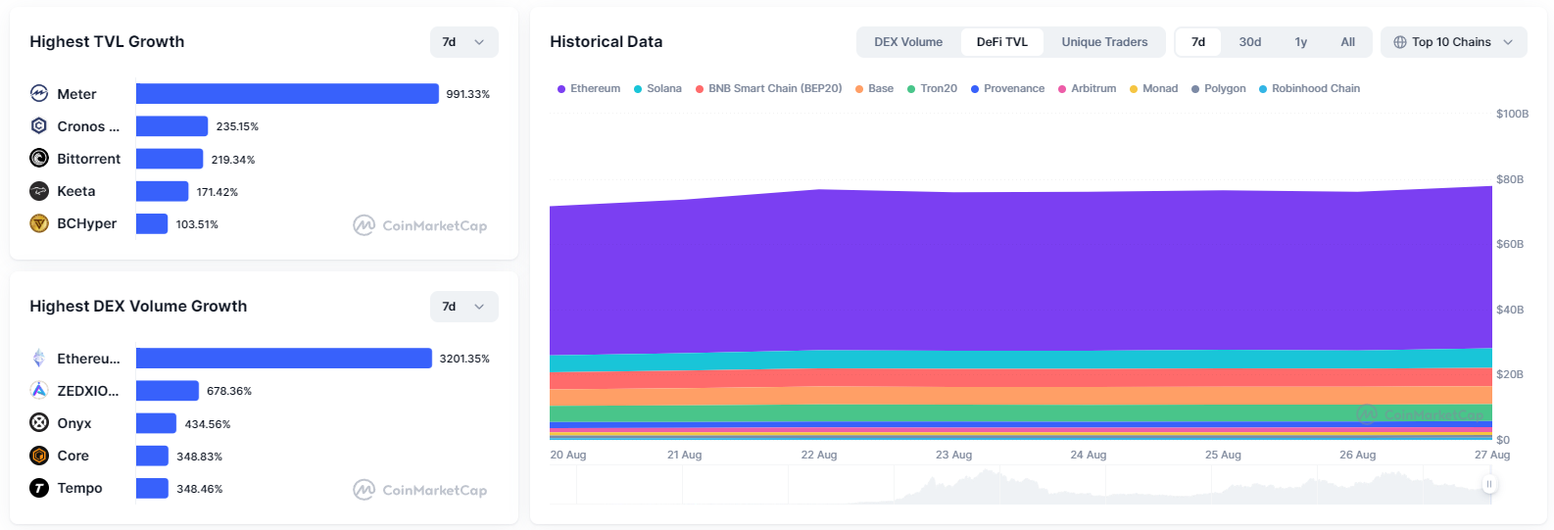Select the 1y time range
This screenshot has width=1554, height=530.
tap(1301, 42)
